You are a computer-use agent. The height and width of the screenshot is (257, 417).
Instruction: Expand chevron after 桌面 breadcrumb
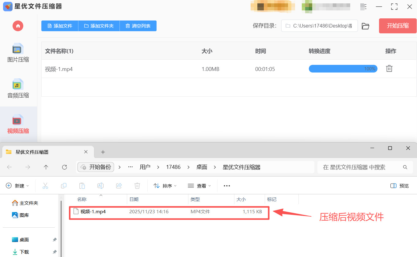pyautogui.click(x=215, y=167)
